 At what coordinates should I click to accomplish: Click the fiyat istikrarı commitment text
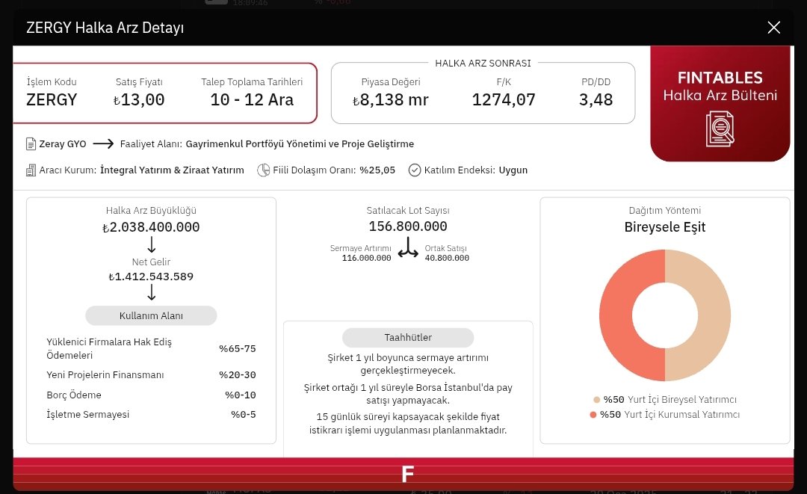tap(408, 424)
